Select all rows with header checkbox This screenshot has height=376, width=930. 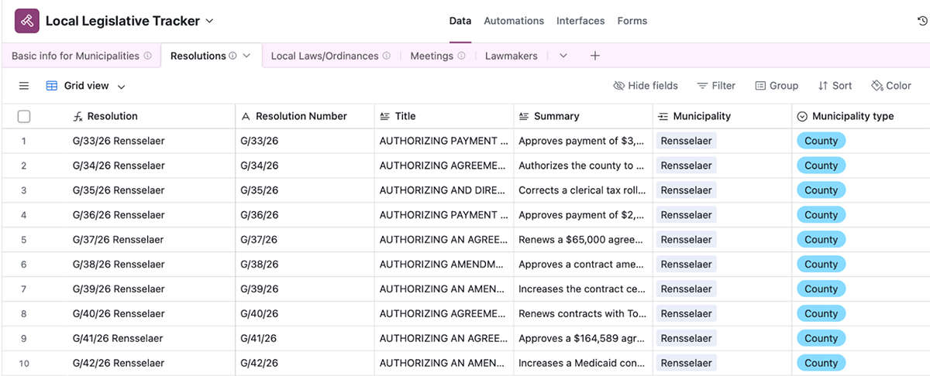24,116
